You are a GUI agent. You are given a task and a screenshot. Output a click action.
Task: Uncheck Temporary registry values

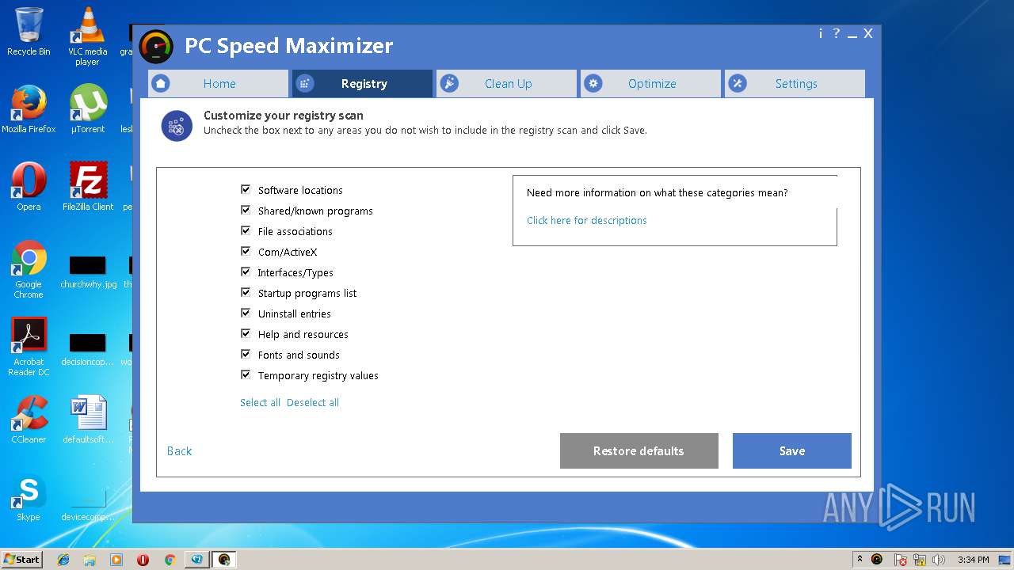point(246,374)
